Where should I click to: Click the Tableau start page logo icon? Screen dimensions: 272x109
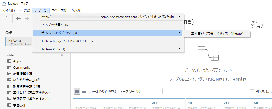point(6,18)
